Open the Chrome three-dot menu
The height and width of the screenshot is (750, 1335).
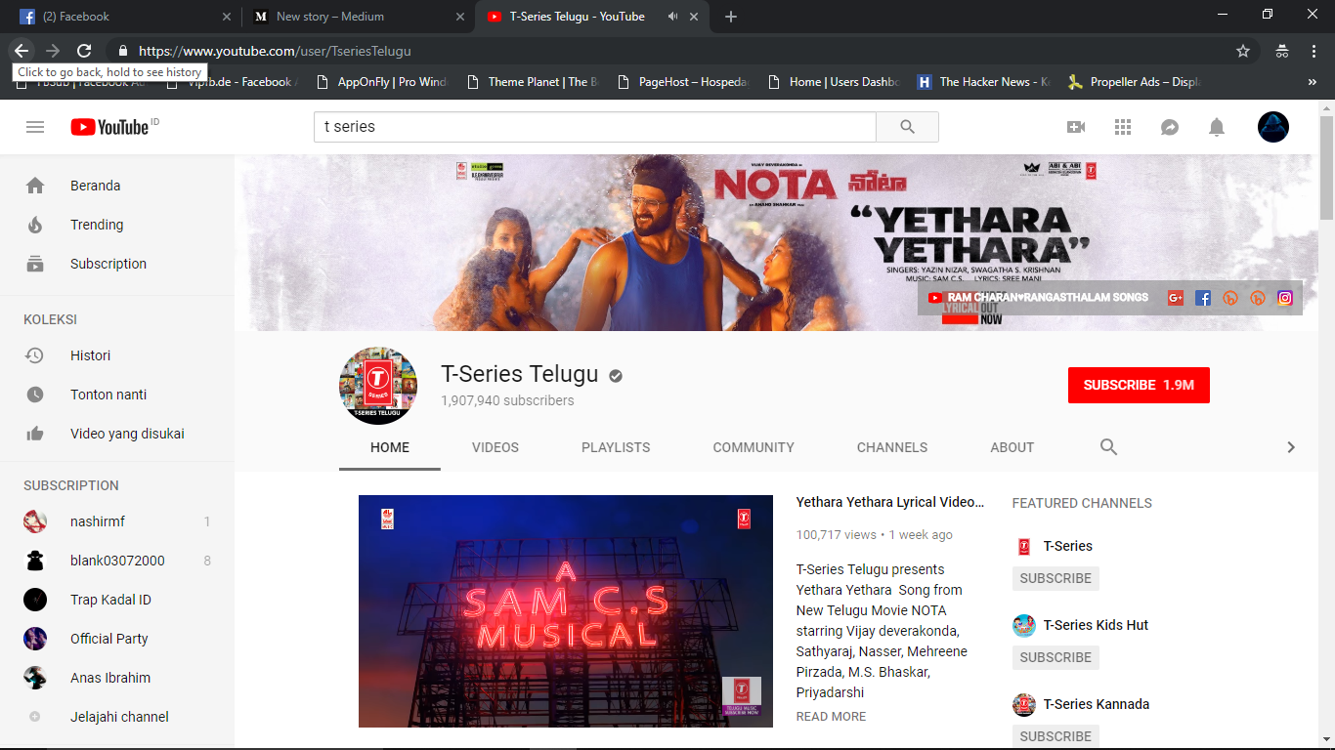1313,51
